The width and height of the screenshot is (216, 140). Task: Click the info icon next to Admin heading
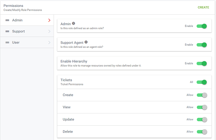click(x=74, y=23)
